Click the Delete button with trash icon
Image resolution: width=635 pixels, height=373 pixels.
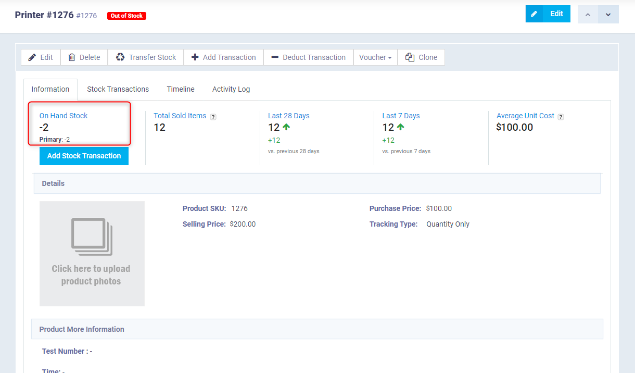point(84,57)
